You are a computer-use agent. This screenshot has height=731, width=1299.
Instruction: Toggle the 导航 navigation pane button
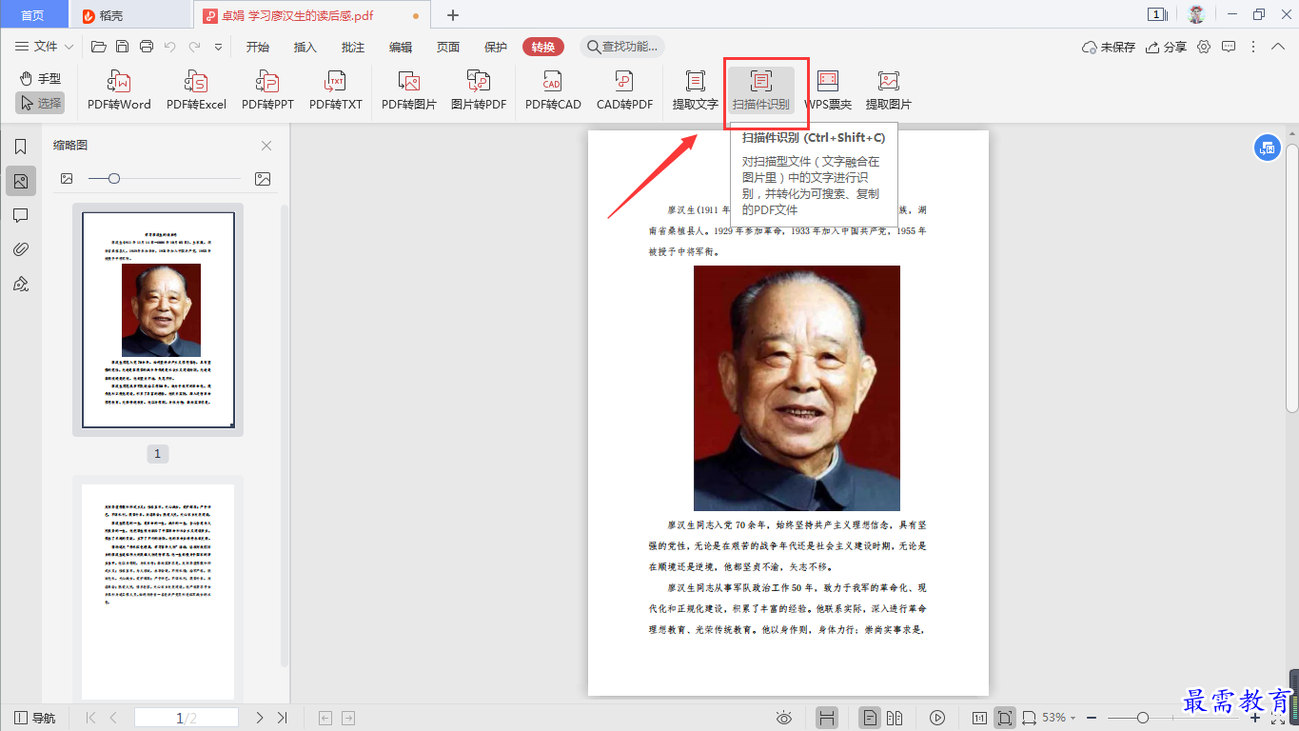coord(35,718)
